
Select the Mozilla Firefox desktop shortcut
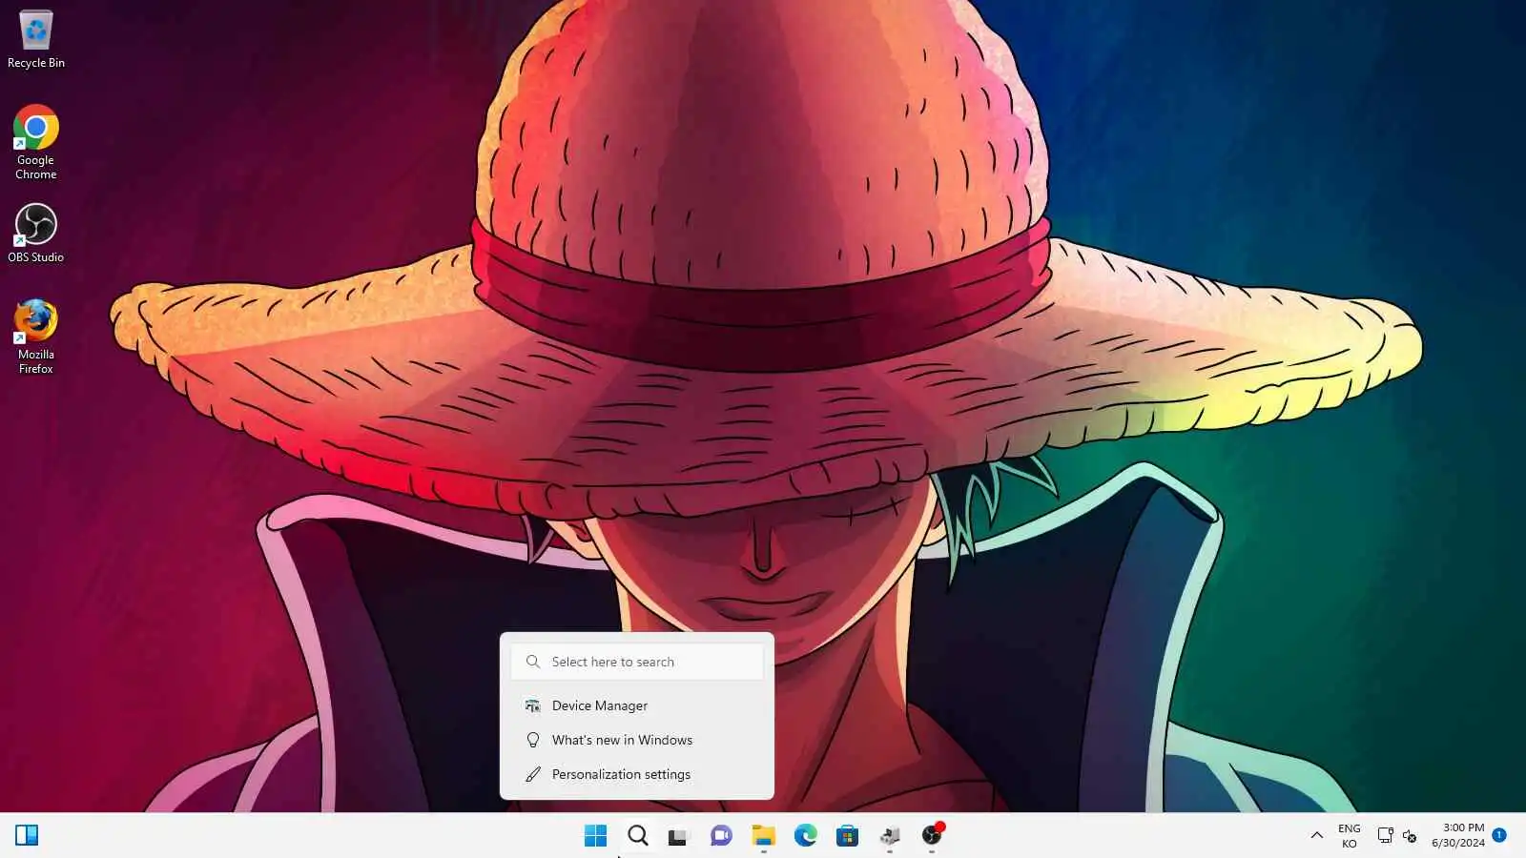pyautogui.click(x=36, y=337)
